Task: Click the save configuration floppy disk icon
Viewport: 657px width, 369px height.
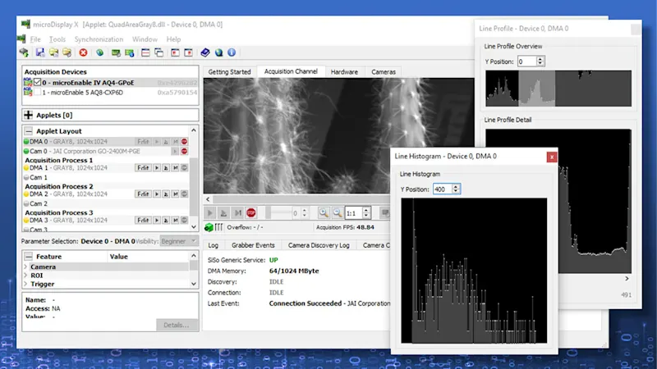Action: (x=40, y=52)
